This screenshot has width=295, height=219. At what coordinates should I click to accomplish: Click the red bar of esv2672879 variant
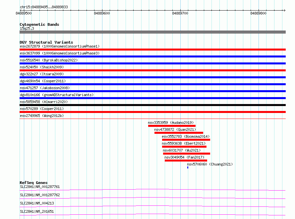point(152,50)
